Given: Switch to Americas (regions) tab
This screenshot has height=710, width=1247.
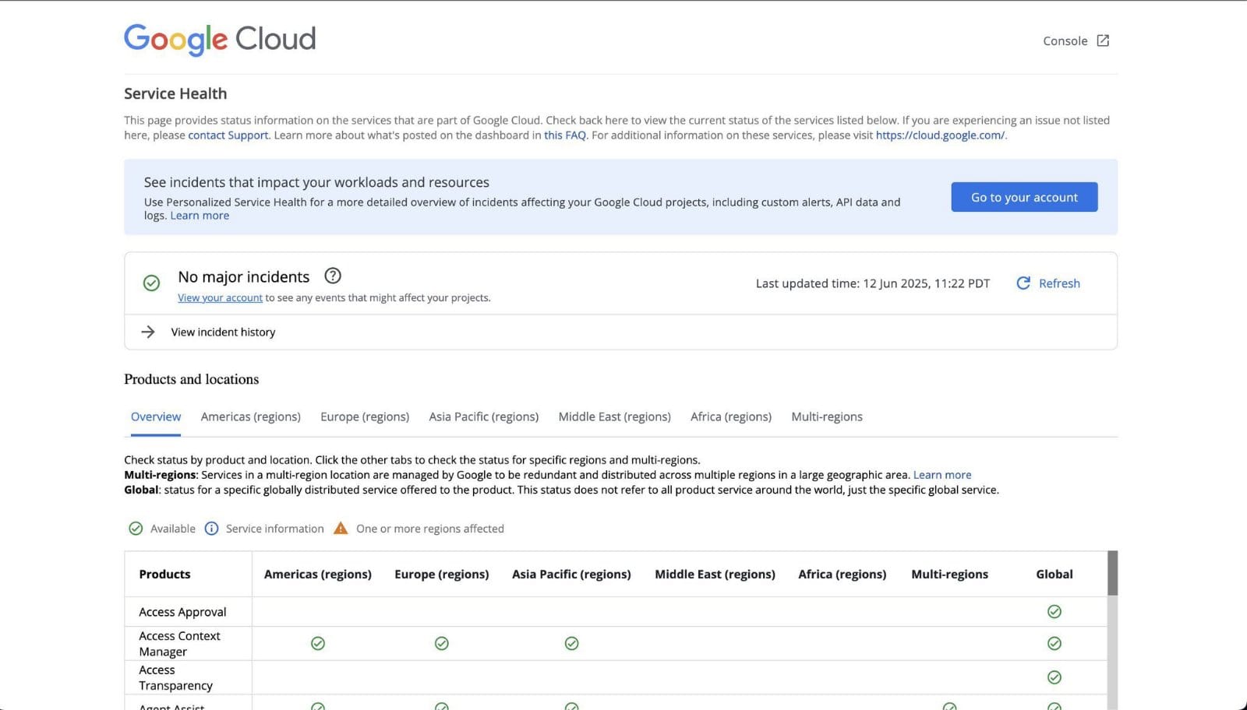Looking at the screenshot, I should click(251, 417).
